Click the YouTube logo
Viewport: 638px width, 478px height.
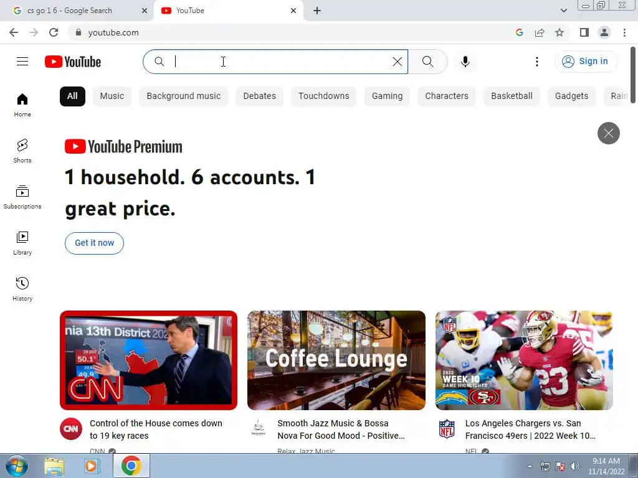coord(73,62)
